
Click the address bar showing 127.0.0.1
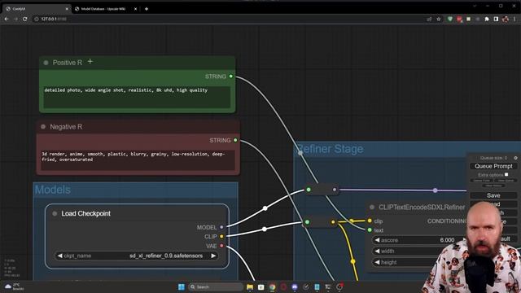tap(230, 20)
